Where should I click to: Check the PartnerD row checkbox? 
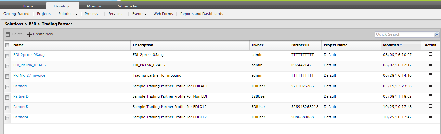click(x=7, y=97)
